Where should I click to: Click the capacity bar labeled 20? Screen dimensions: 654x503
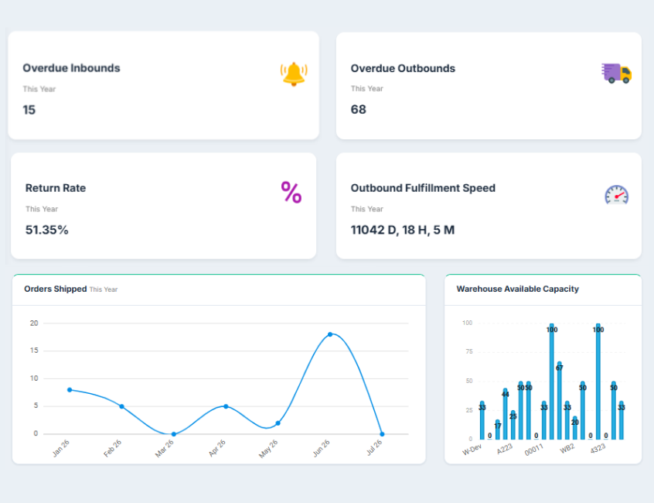coord(574,428)
